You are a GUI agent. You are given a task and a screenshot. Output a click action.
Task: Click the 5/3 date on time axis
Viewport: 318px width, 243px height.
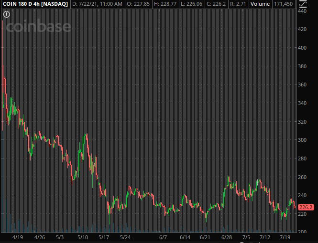[x=60, y=237]
